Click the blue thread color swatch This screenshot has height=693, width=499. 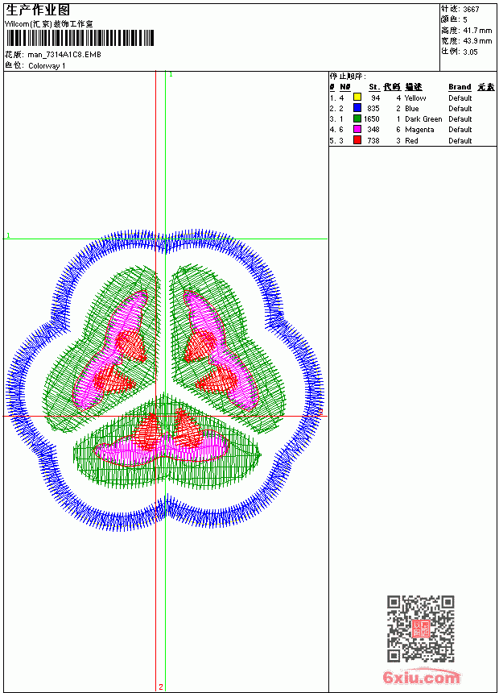click(357, 108)
